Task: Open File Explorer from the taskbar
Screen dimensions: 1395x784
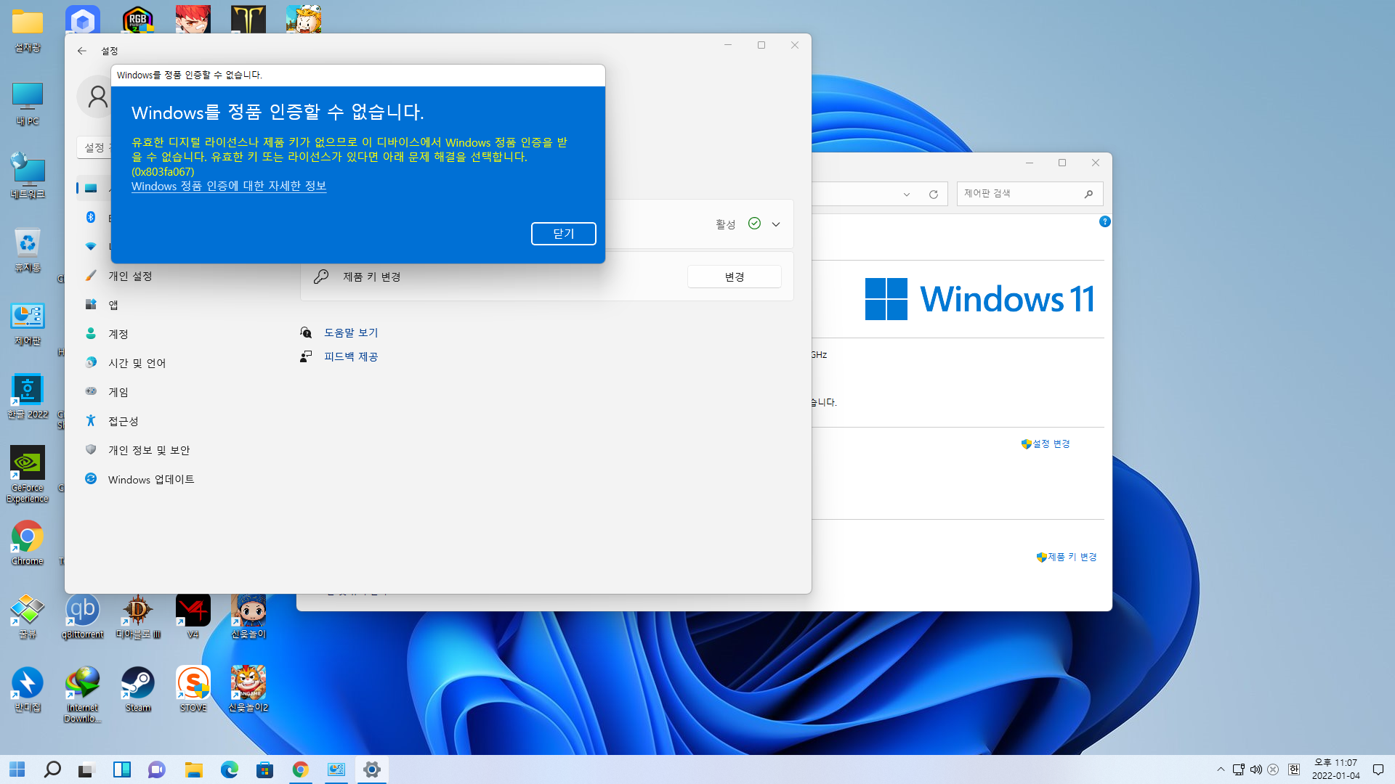Action: pos(193,769)
